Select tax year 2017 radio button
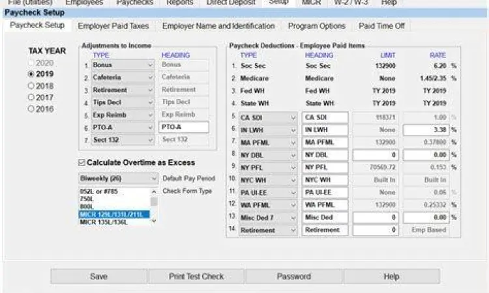489x293 pixels. tap(31, 97)
